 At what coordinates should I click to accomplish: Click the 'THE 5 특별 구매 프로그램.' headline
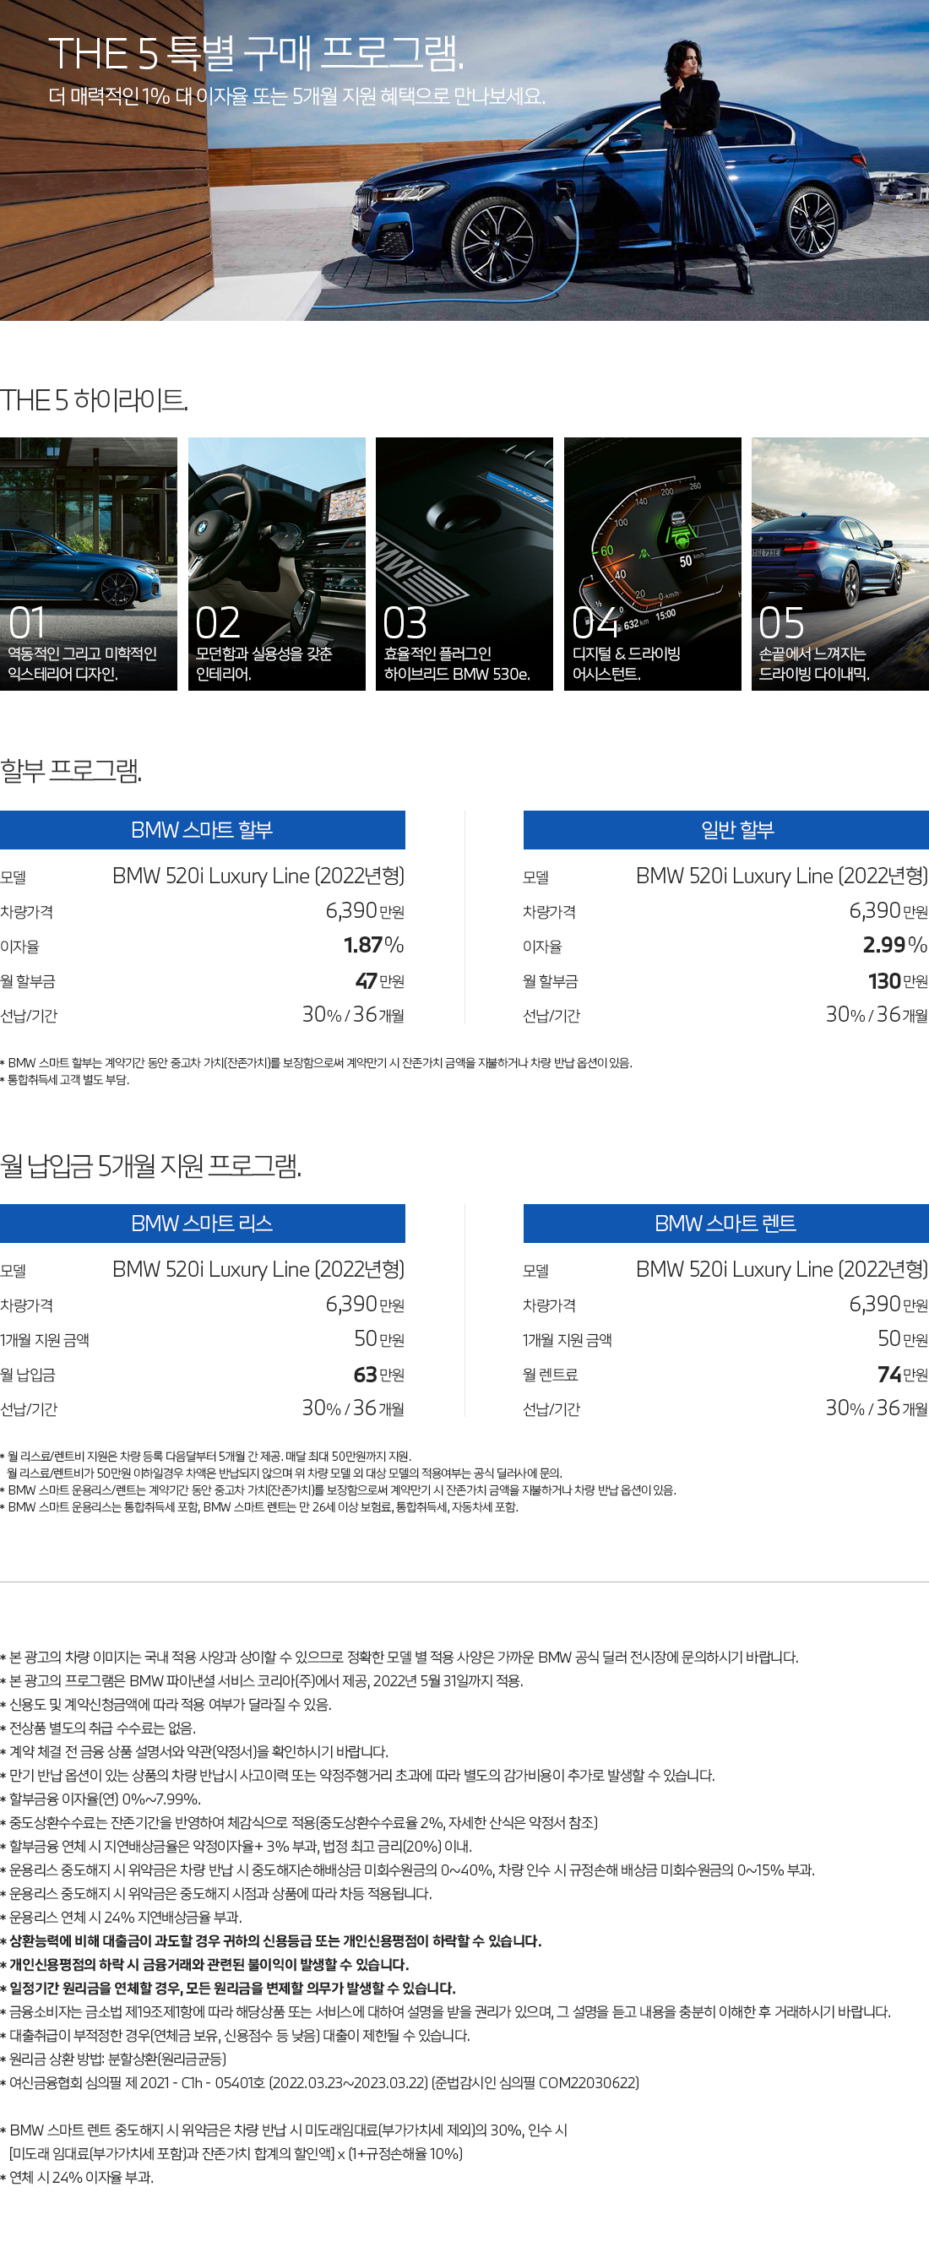coord(255,53)
